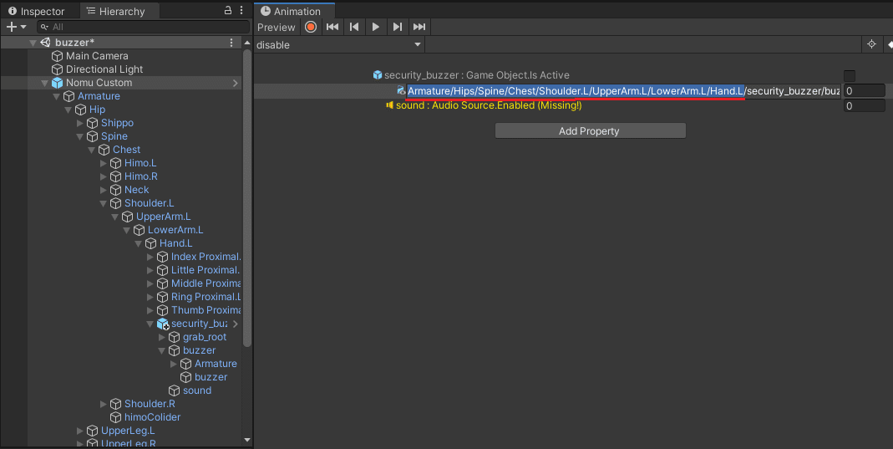
Task: Expand the Neck node
Action: tap(103, 190)
